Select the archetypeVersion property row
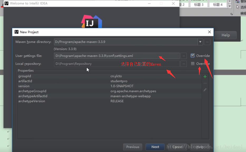 click(x=109, y=101)
